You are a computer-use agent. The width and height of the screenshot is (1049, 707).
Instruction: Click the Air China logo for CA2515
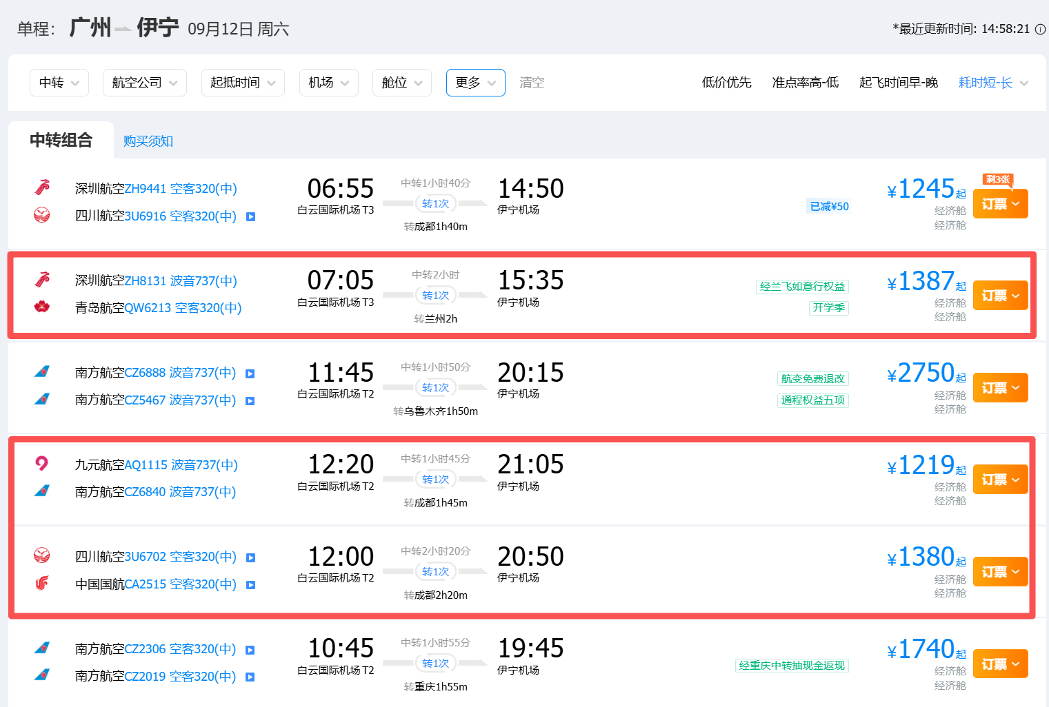pos(42,583)
